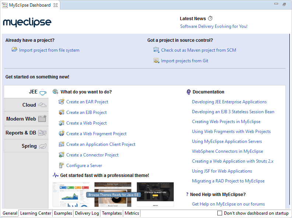Open Create a Web Project link
This screenshot has height=218, width=292.
[x=86, y=123]
